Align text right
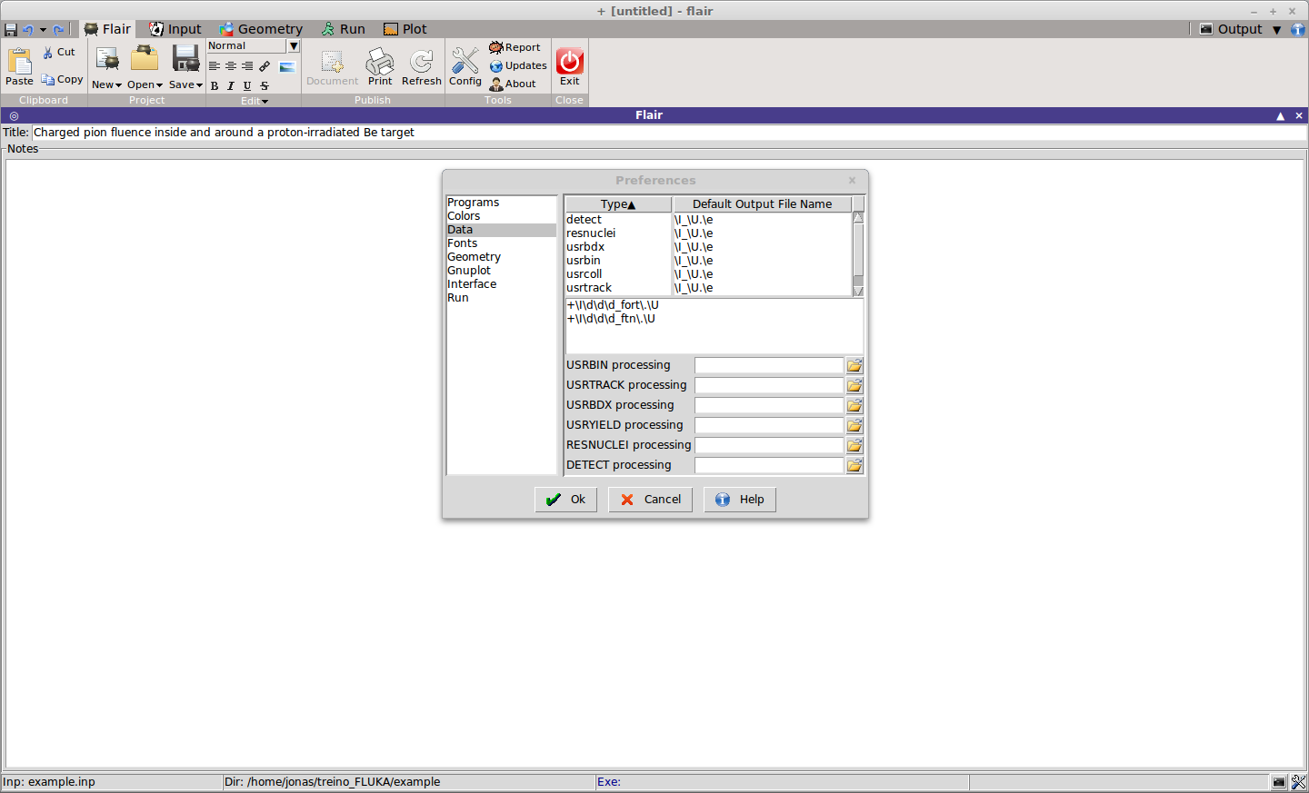The width and height of the screenshot is (1309, 793). 247,66
